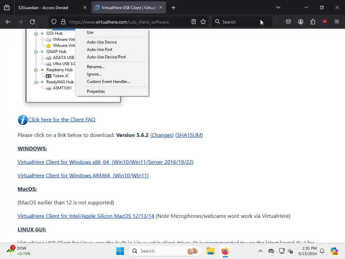Open File Explorer from taskbar
345x259 pixels.
210,251
